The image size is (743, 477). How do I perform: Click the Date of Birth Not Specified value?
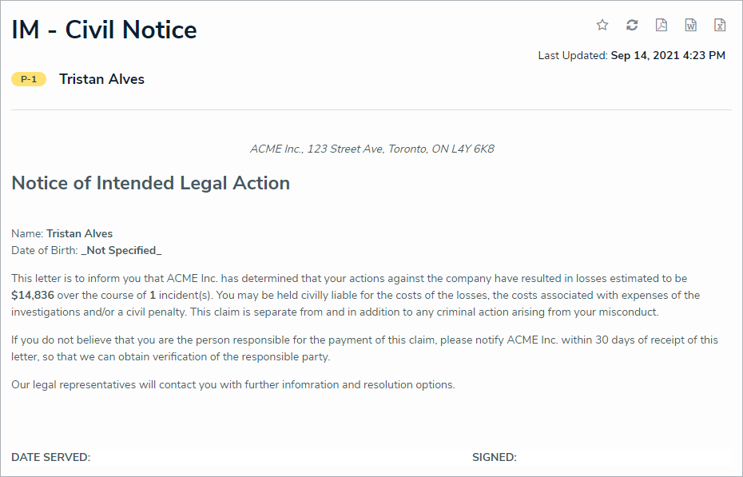pyautogui.click(x=121, y=251)
